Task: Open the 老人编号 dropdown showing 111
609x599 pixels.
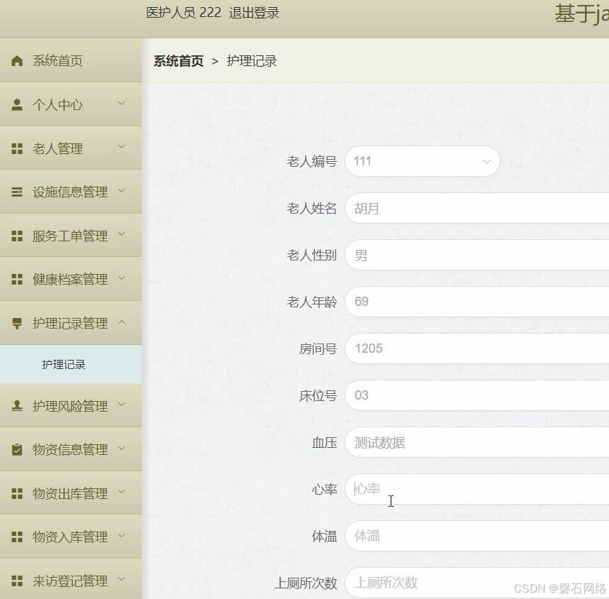Action: point(422,161)
